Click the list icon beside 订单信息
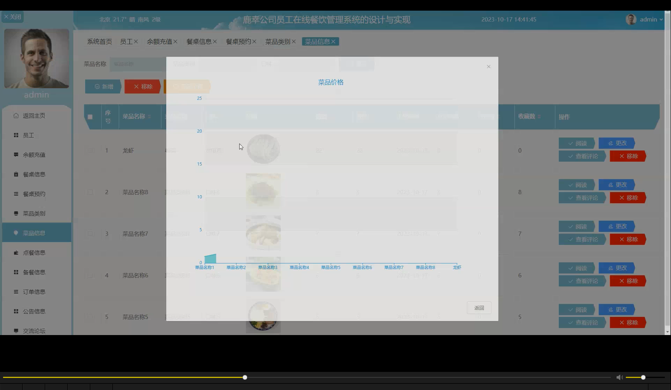The height and width of the screenshot is (390, 671). pos(16,292)
